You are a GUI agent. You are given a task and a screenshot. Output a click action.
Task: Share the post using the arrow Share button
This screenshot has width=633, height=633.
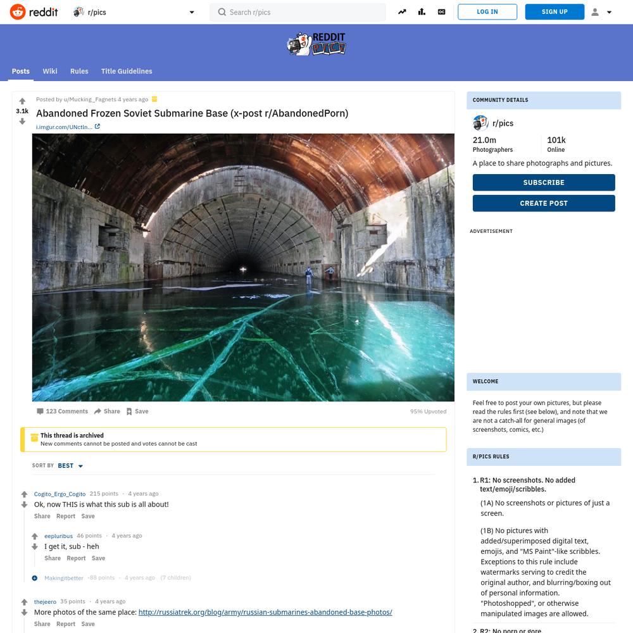[107, 411]
